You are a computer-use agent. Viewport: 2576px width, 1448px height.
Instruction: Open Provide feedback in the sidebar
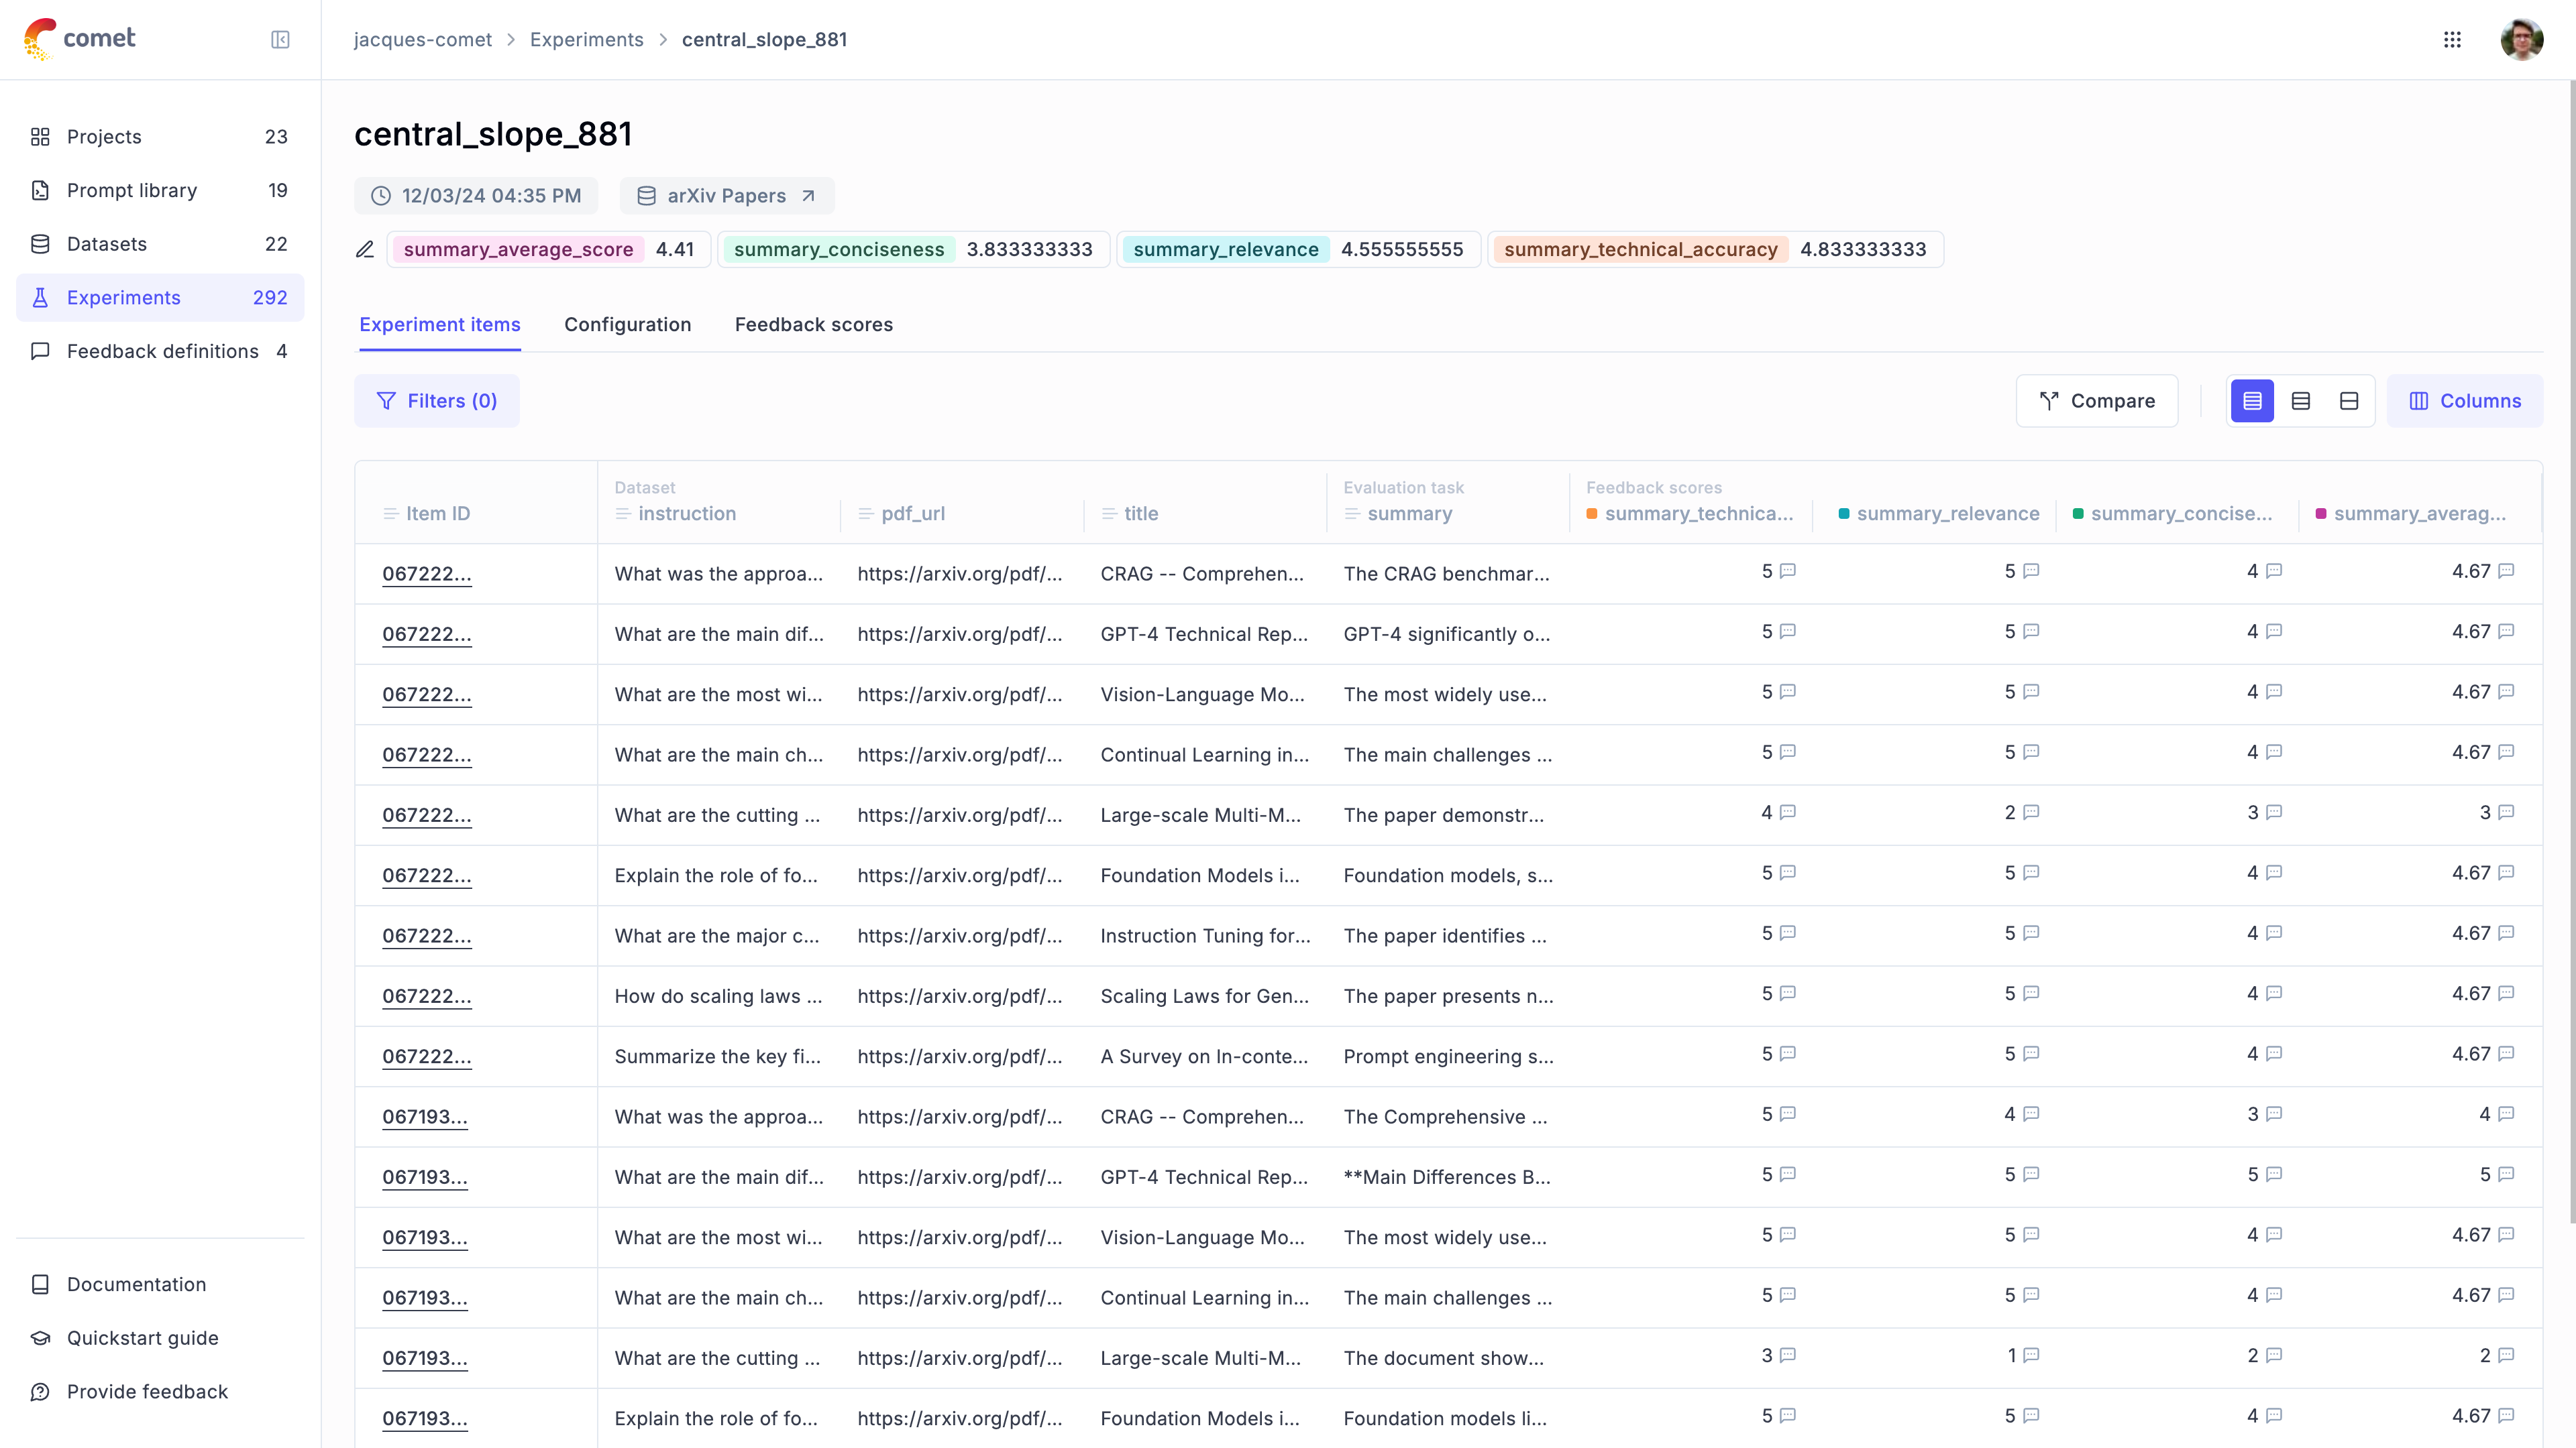[x=147, y=1391]
